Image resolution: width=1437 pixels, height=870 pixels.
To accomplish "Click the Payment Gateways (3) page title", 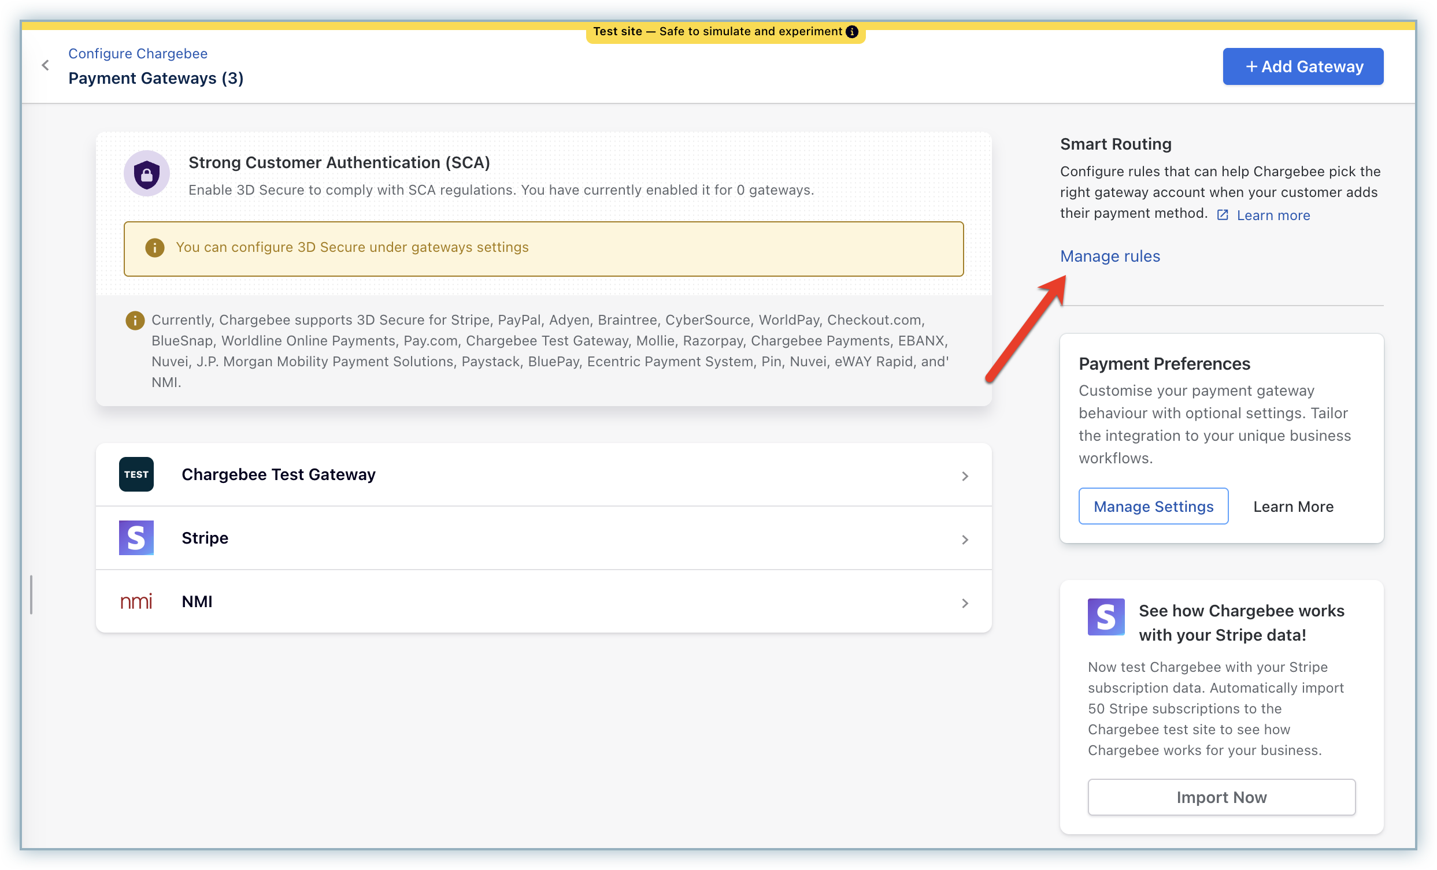I will pos(155,78).
